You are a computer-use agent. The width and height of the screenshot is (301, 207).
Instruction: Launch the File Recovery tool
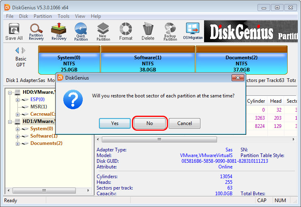[x=59, y=32]
